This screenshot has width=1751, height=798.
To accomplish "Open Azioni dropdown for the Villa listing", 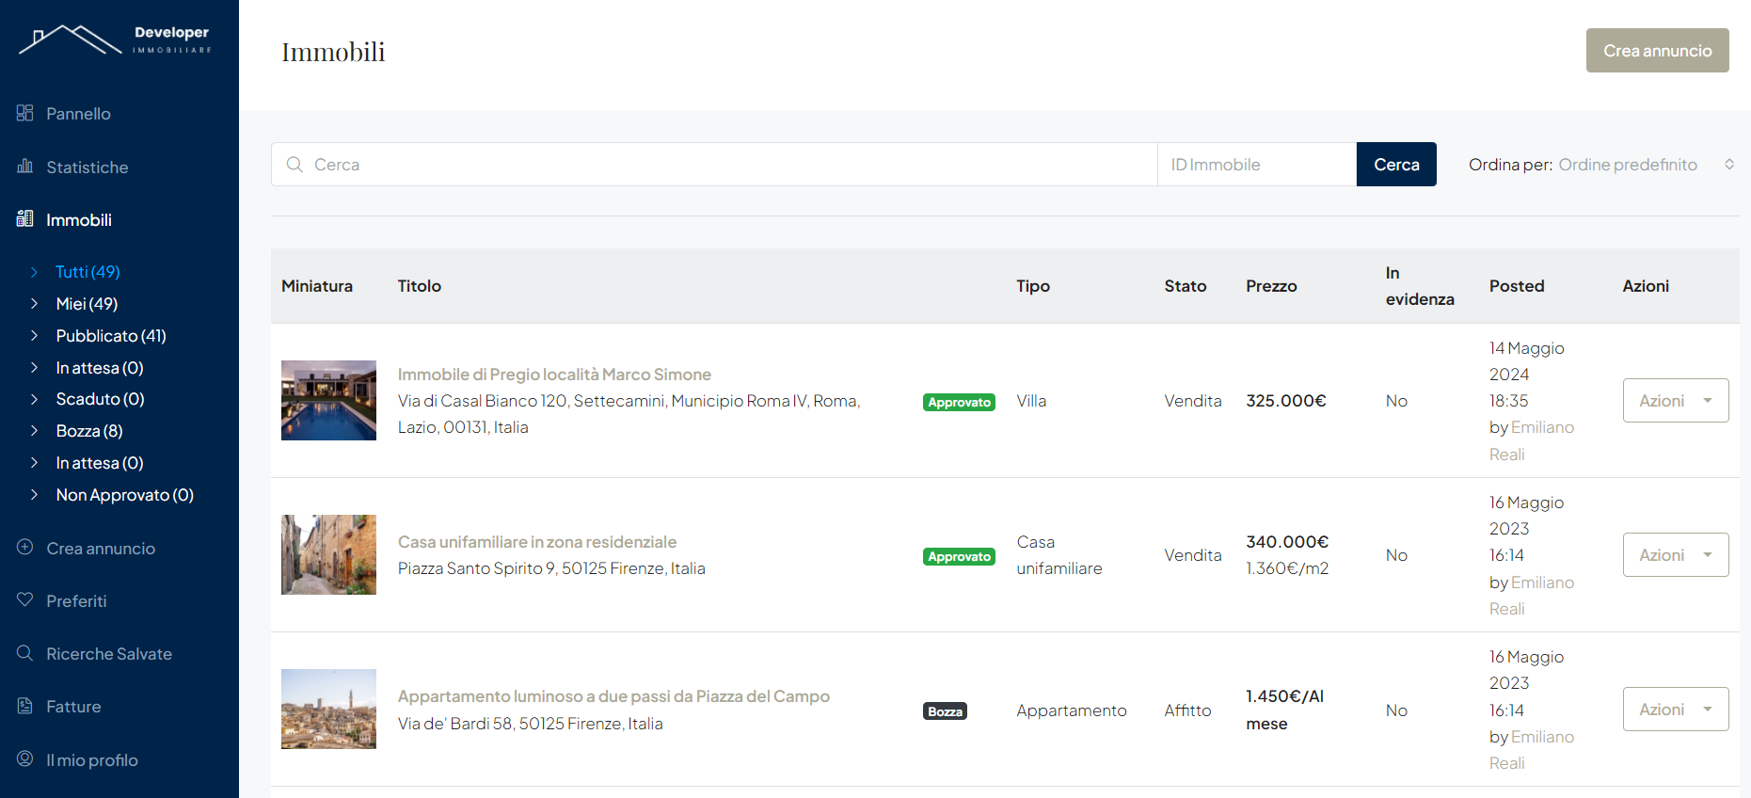I will (1675, 401).
